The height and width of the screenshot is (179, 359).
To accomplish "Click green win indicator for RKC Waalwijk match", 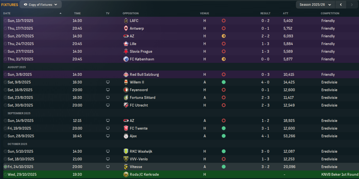I will click(x=223, y=151).
